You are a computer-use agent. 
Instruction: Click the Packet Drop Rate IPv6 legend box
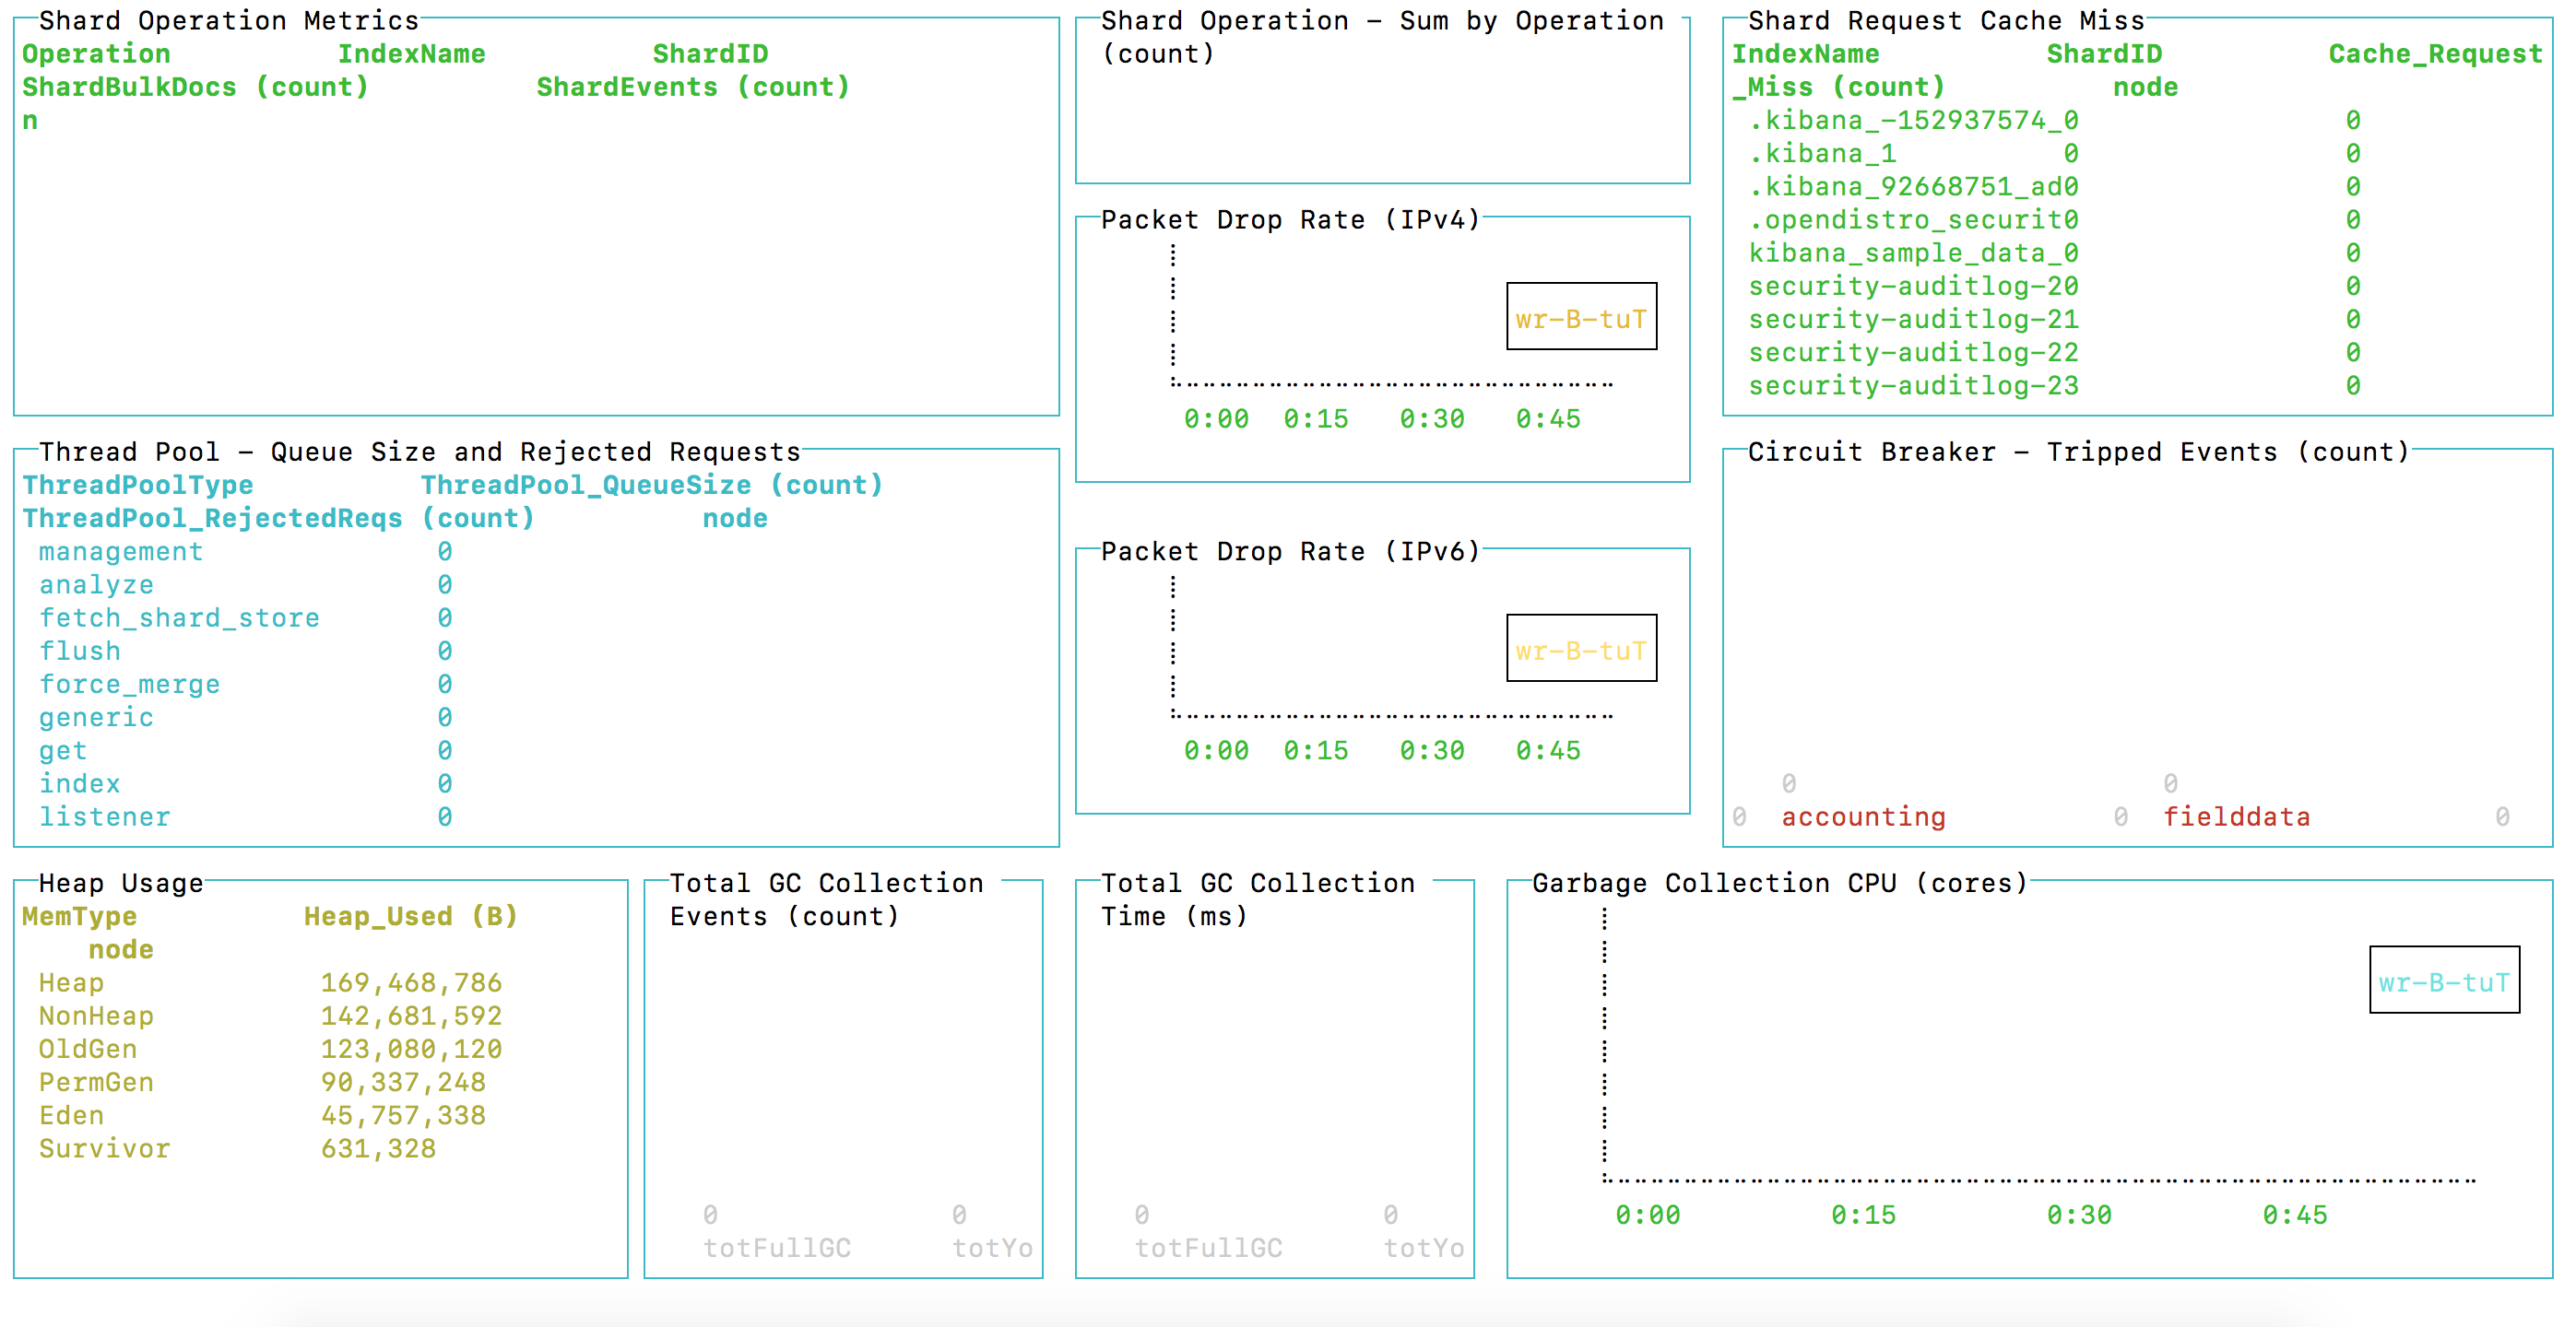pos(1581,650)
